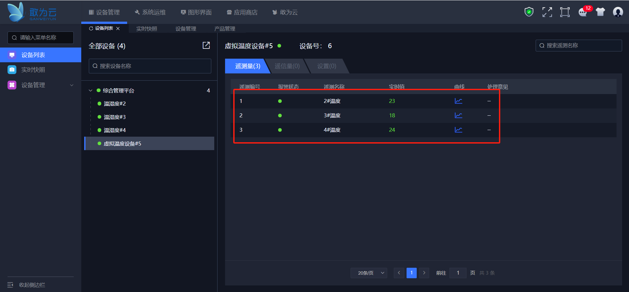Click the real-time value 18
This screenshot has width=629, height=292.
392,115
